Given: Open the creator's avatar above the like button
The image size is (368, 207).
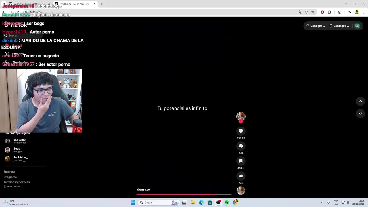Looking at the screenshot, I should point(241,116).
